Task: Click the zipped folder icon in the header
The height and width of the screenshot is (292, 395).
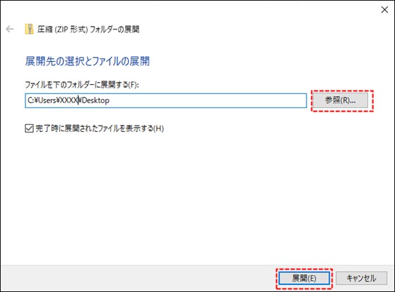Action: 30,29
